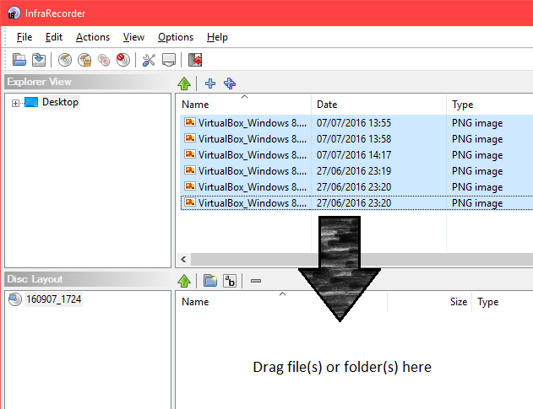Select the file dated 27/06/2016 23:19
The height and width of the screenshot is (409, 533).
point(356,170)
